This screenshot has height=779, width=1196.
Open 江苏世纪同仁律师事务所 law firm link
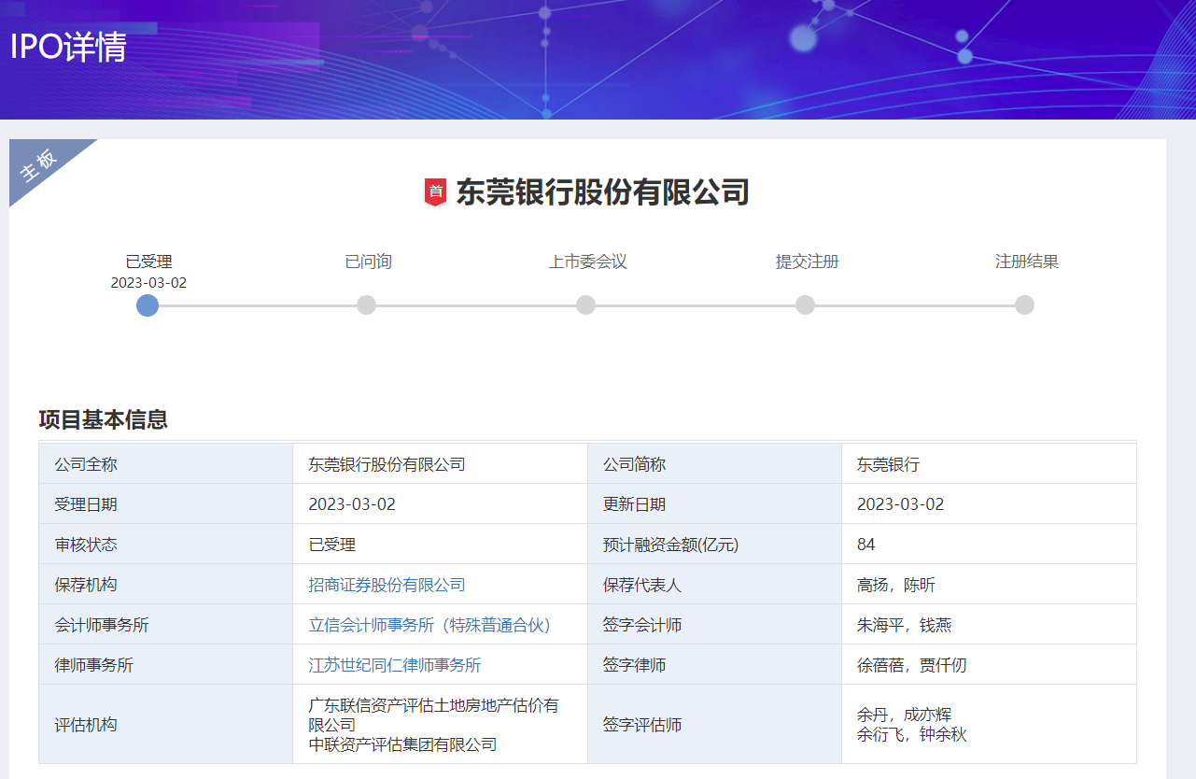394,665
